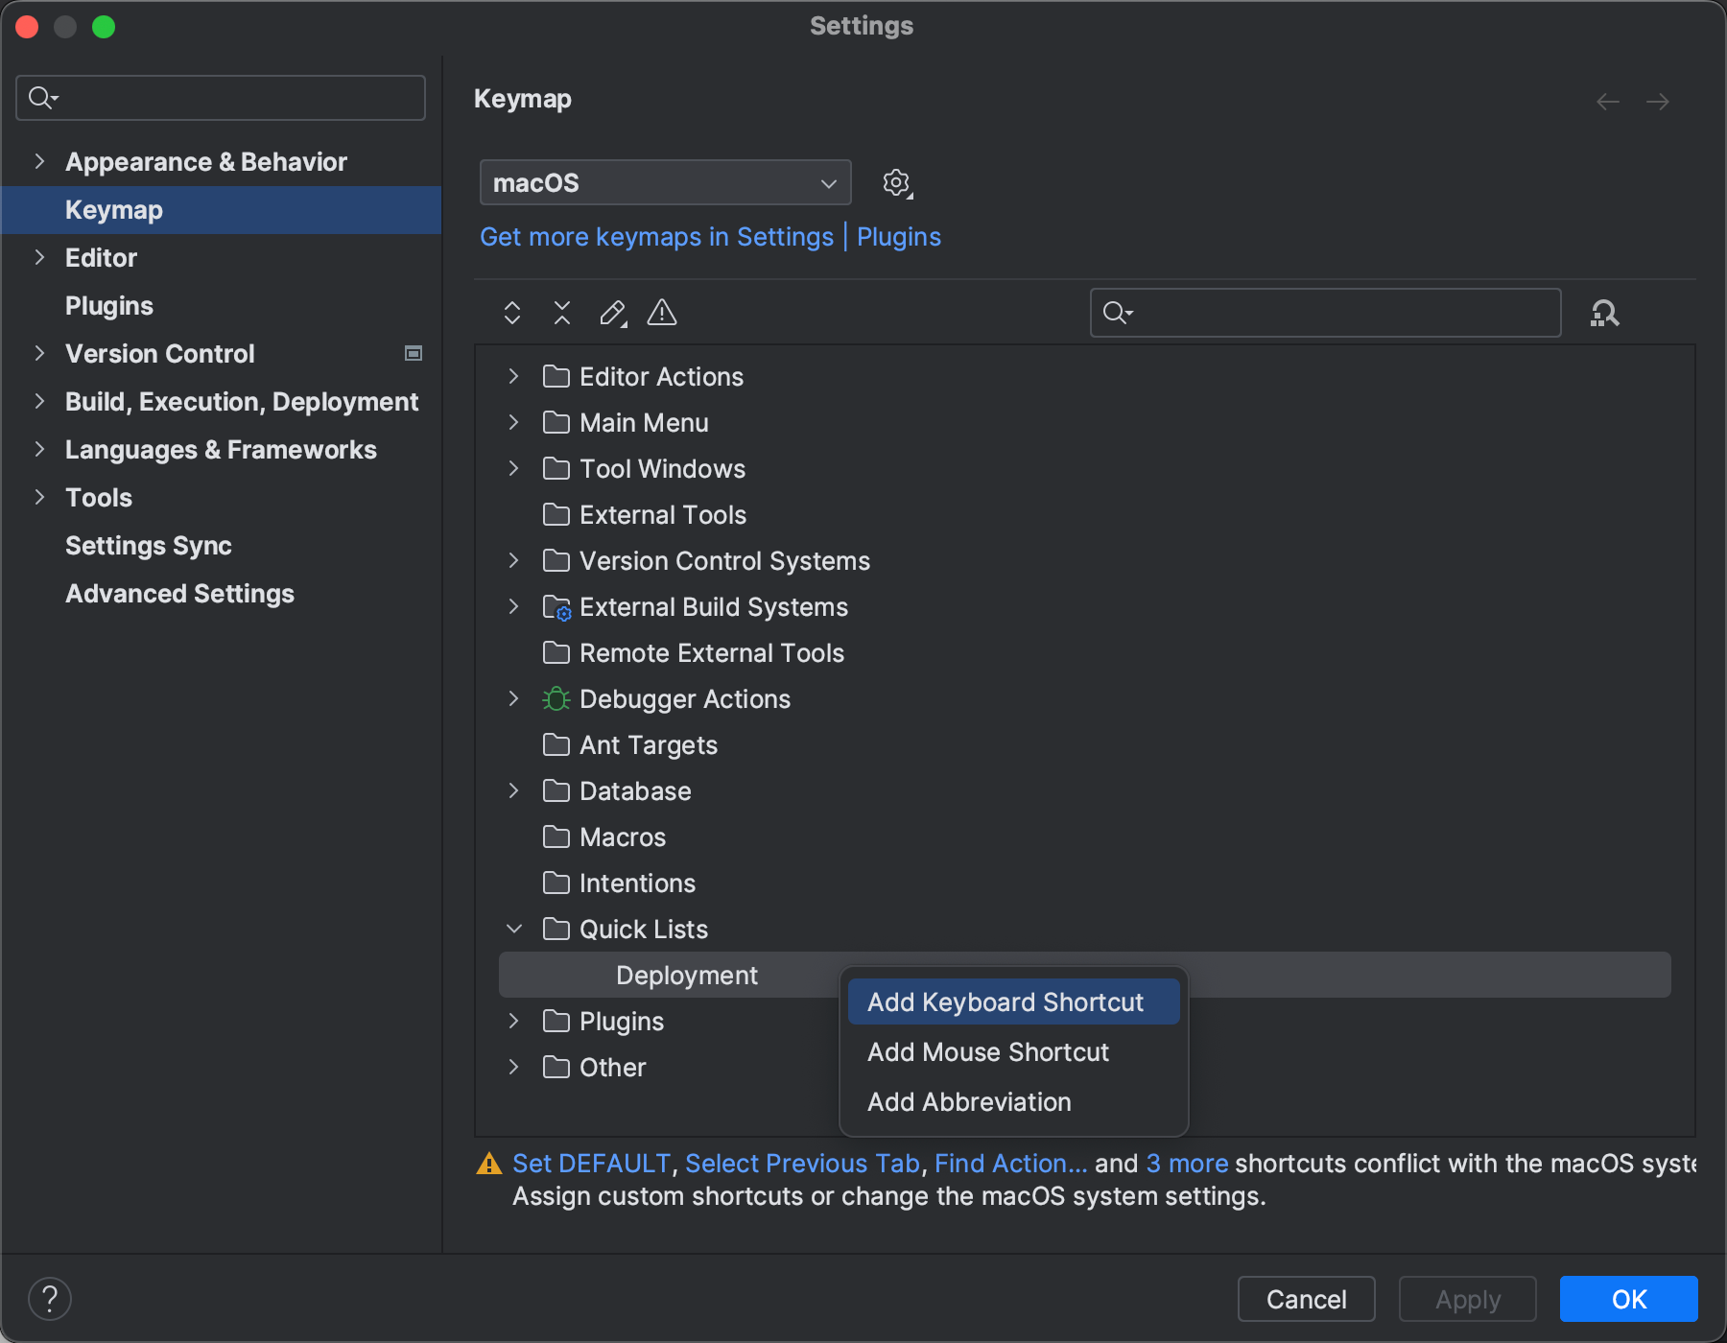This screenshot has height=1343, width=1727.
Task: Edit the selected shortcut via pencil icon
Action: (612, 313)
